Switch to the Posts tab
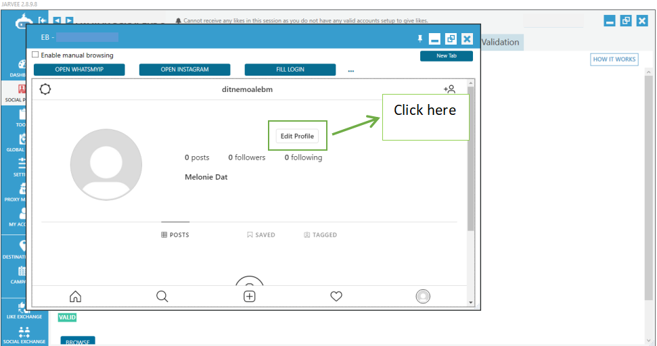 (175, 234)
